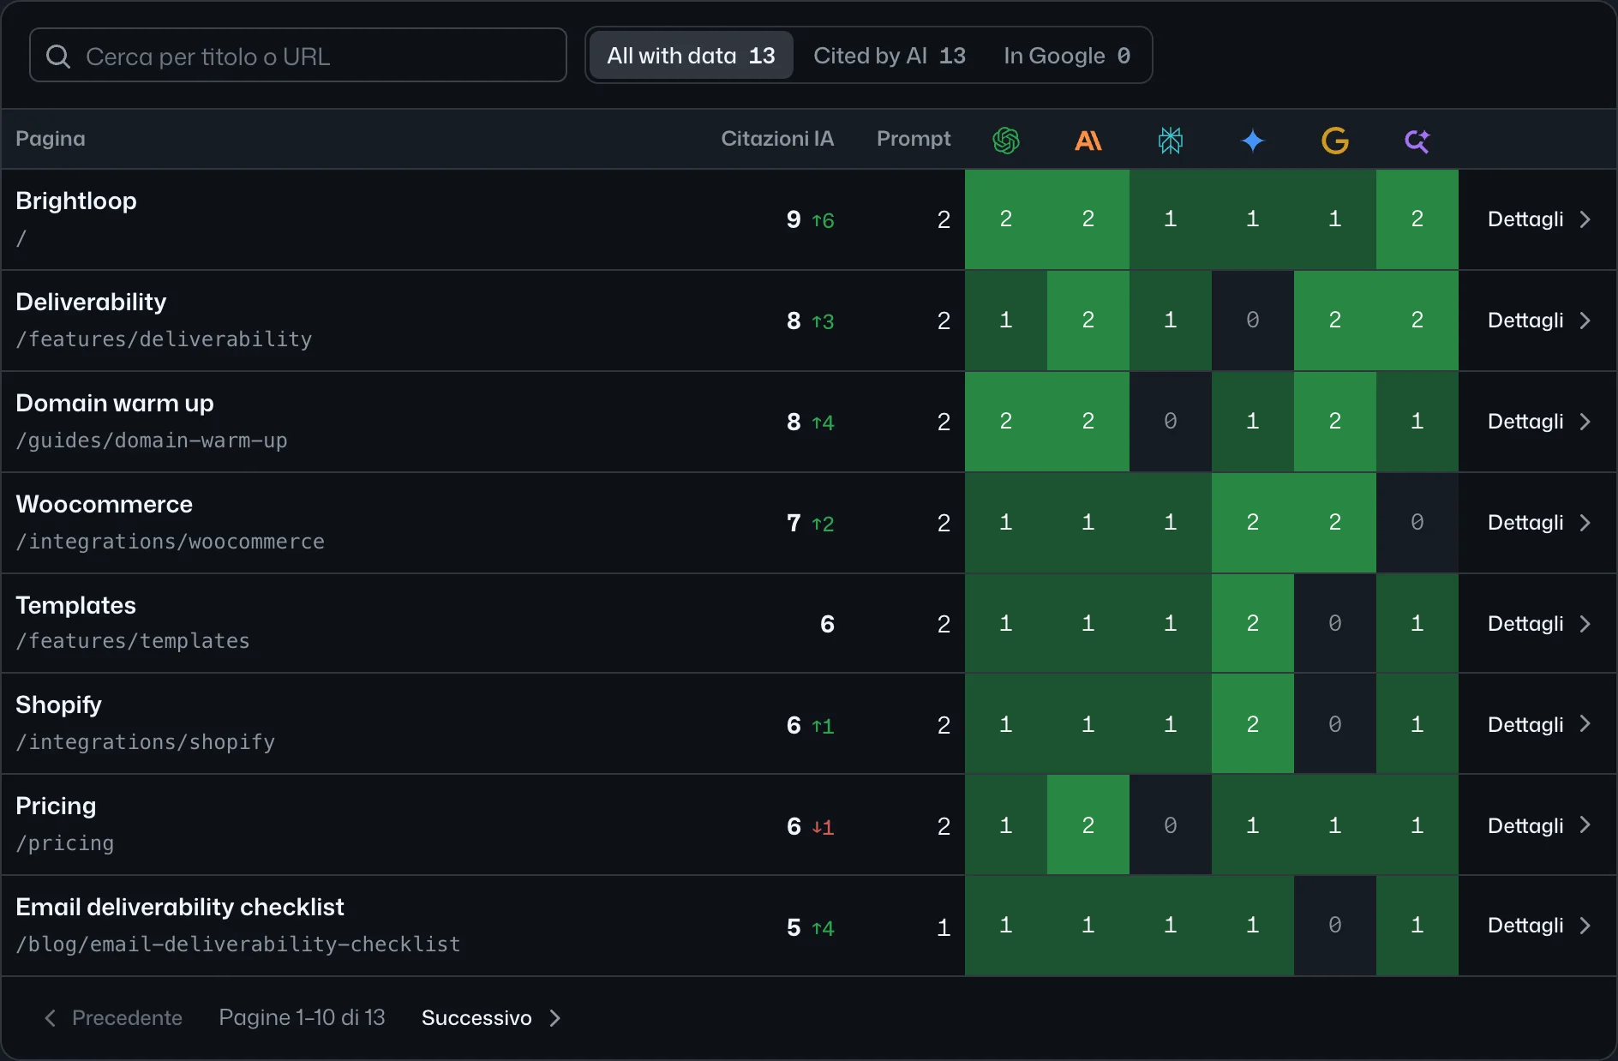The height and width of the screenshot is (1061, 1618).
Task: Click the Brightloop page title
Action: pyautogui.click(x=76, y=201)
